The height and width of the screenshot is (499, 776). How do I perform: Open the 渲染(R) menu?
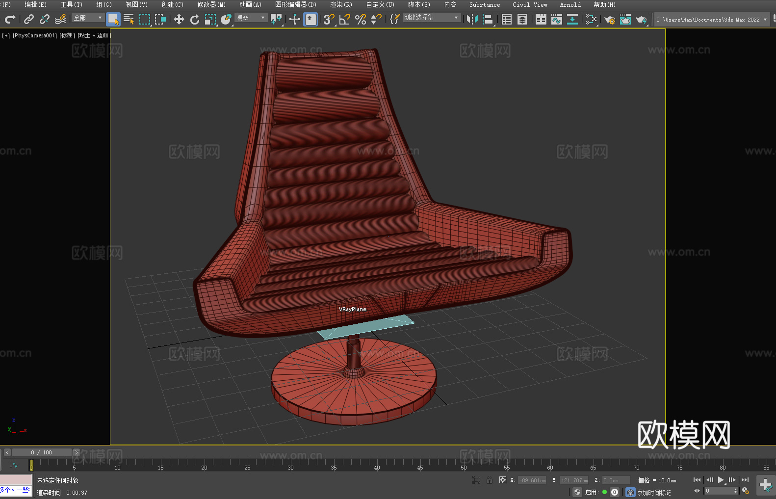pyautogui.click(x=341, y=4)
